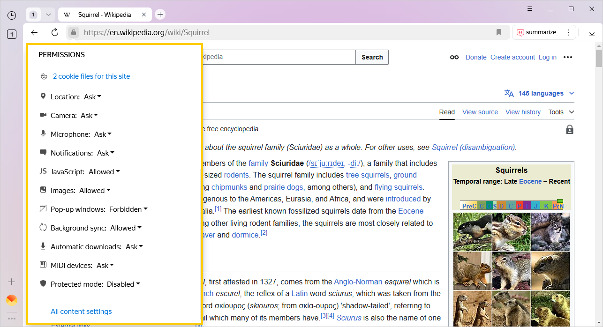This screenshot has height=327, width=603.
Task: Switch to the View history tab
Action: pyautogui.click(x=523, y=112)
